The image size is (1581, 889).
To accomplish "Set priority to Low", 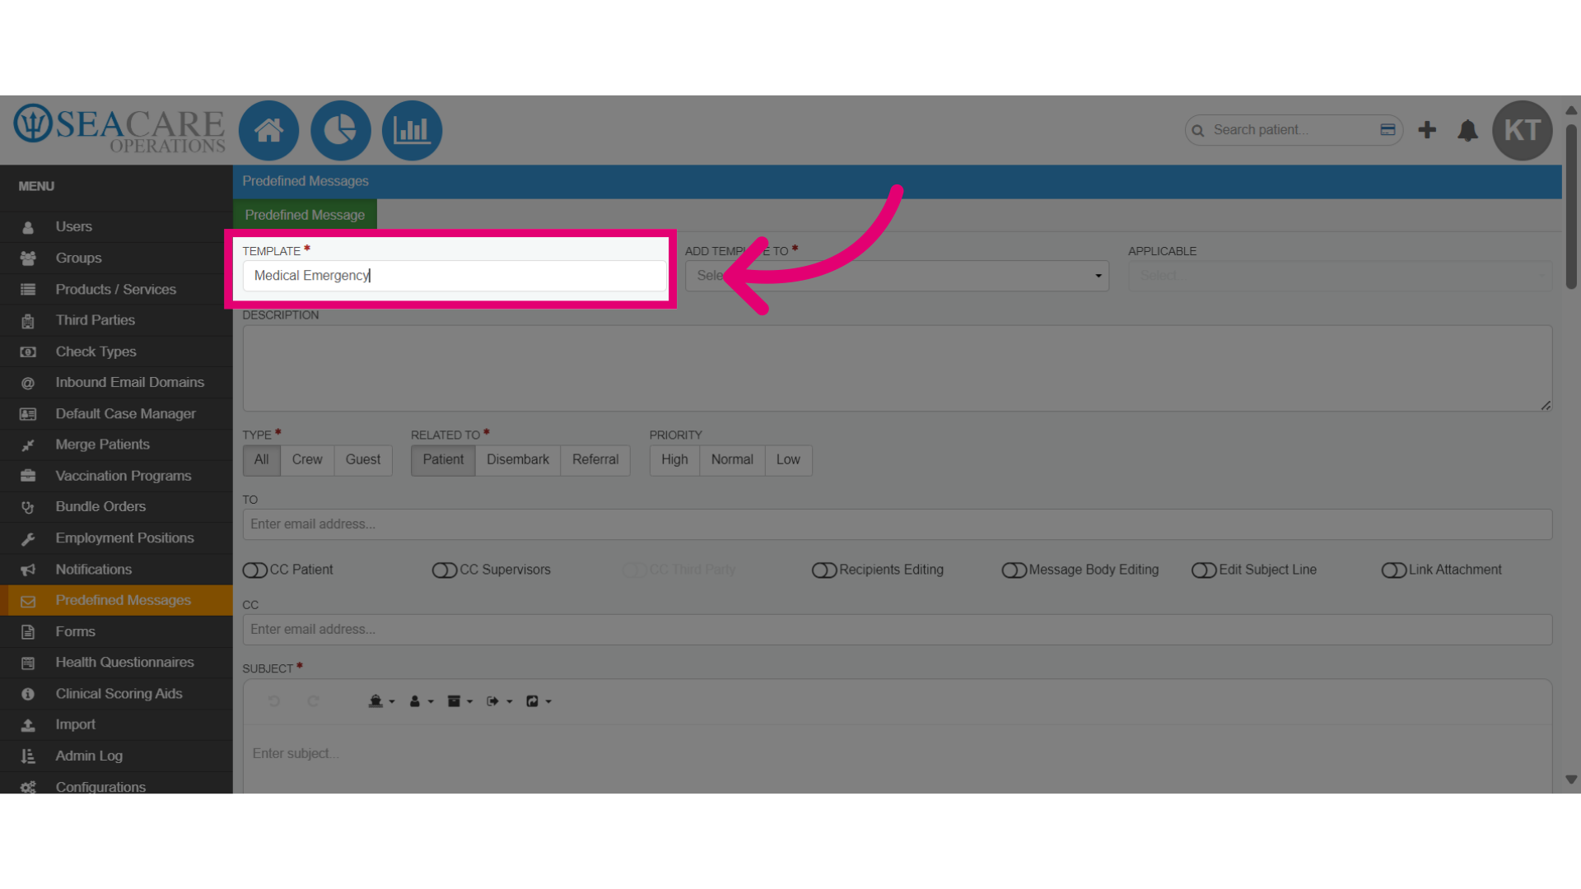I will click(x=788, y=460).
